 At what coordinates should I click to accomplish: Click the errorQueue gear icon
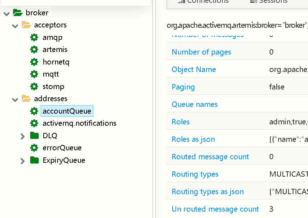coord(34,148)
